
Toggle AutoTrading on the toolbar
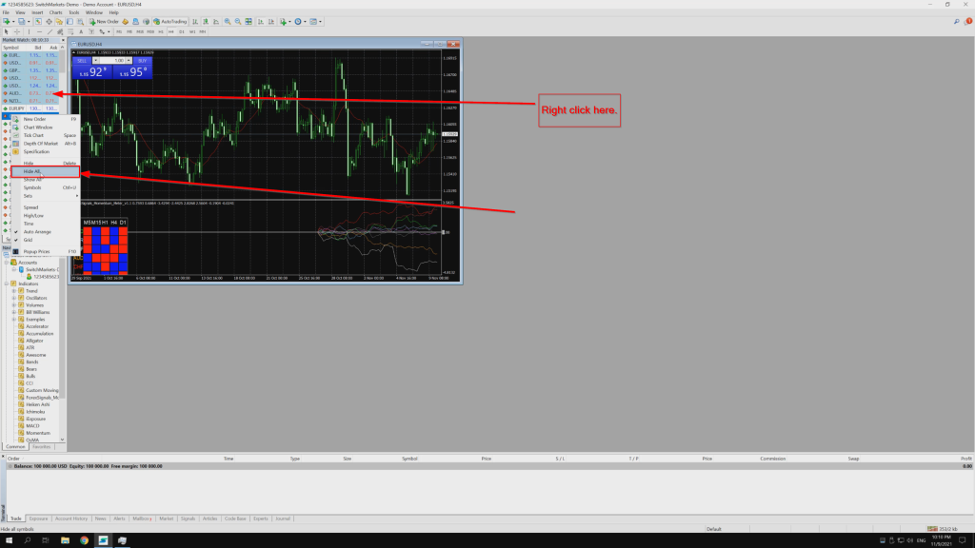[x=171, y=22]
